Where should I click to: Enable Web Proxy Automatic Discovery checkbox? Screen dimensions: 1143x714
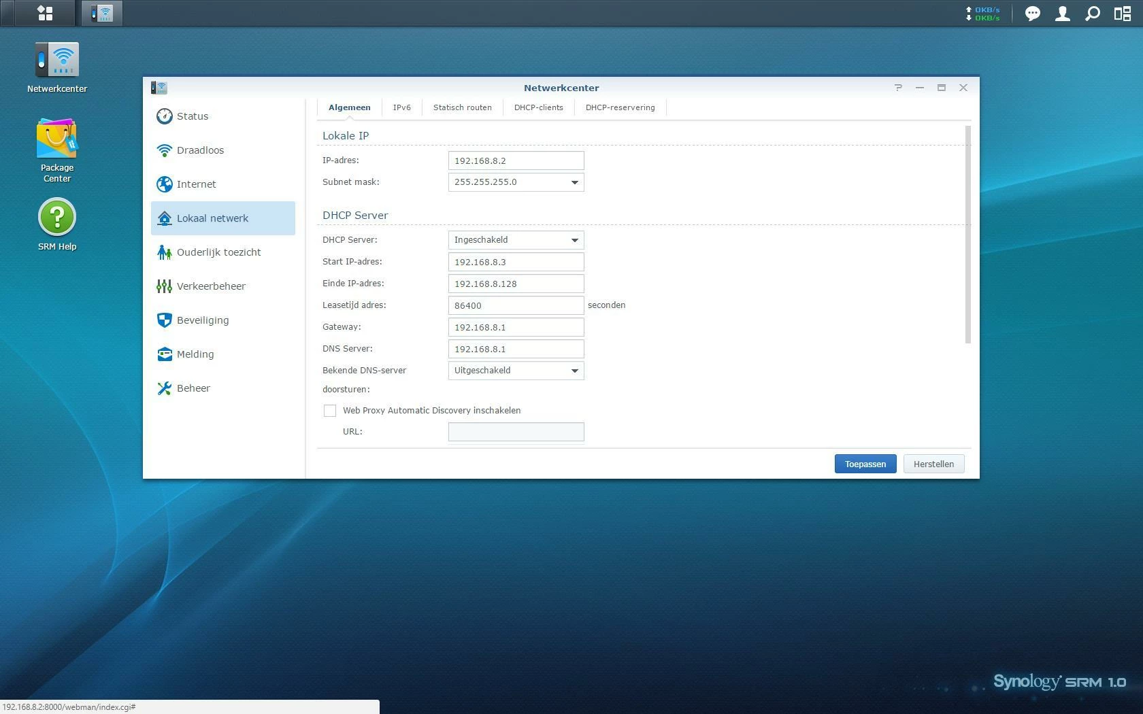330,411
